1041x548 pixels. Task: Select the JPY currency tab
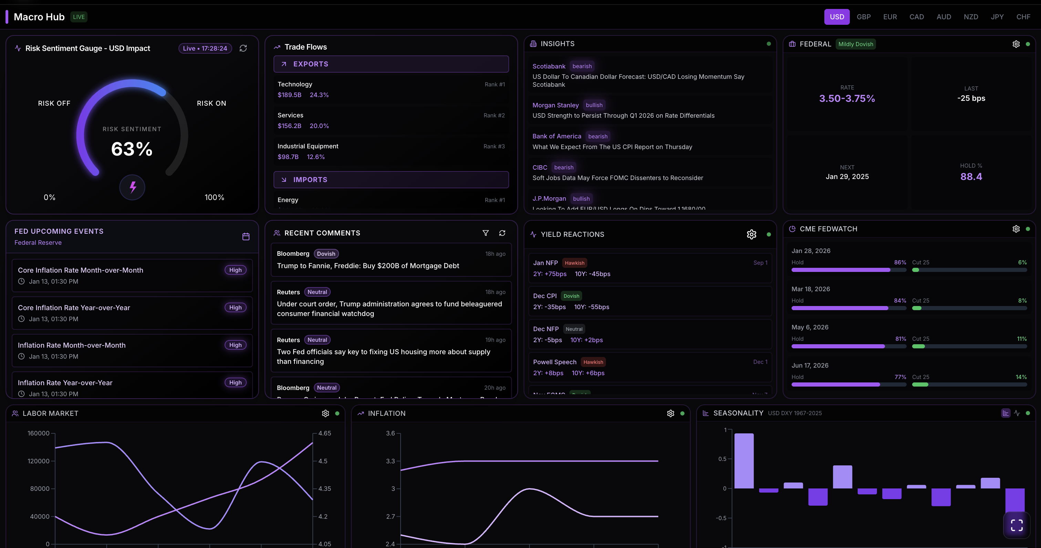pos(997,17)
